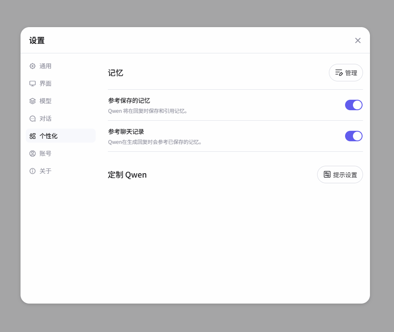Viewport: 394px width, 332px height.
Task: Click the 参考聊天记录 setting title text
Action: tap(126, 132)
